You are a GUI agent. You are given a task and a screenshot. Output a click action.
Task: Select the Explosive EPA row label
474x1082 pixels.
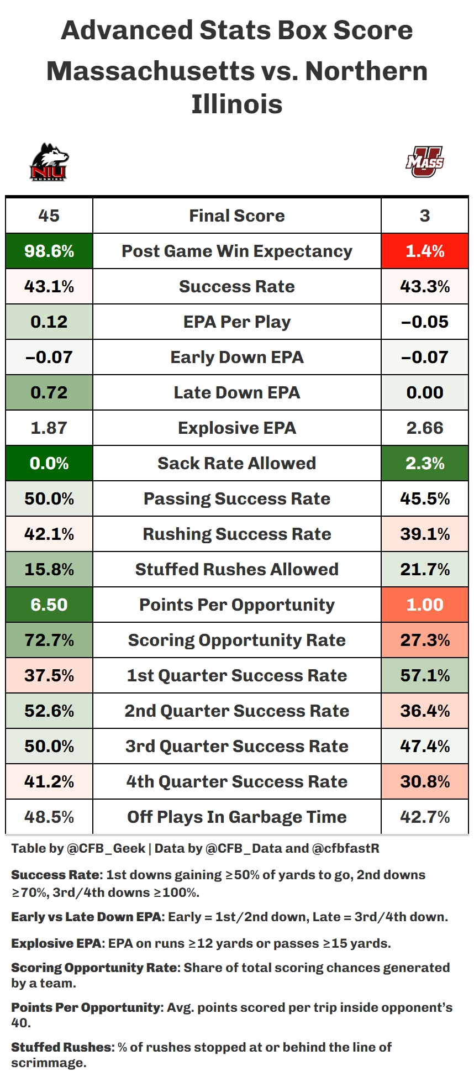(236, 428)
